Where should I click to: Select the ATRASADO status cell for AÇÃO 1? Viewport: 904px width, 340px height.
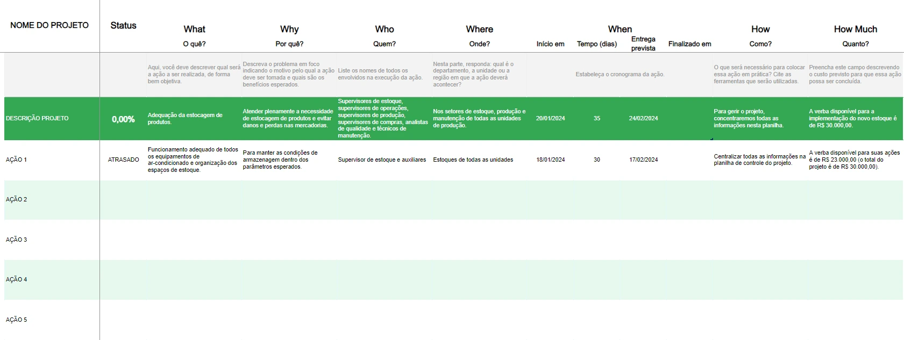(x=123, y=160)
